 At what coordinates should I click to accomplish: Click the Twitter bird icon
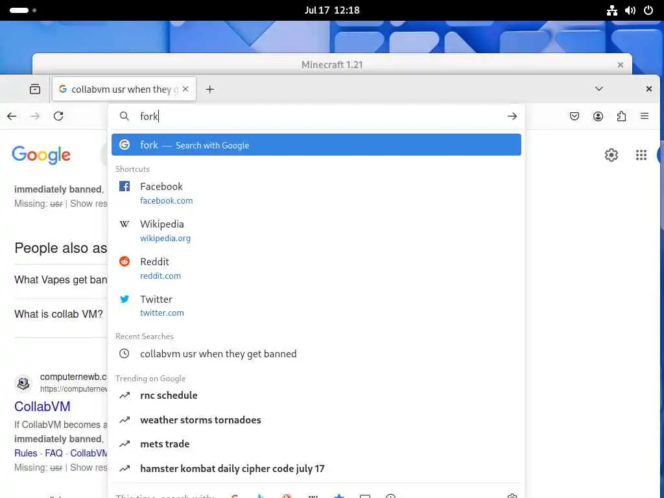124,299
